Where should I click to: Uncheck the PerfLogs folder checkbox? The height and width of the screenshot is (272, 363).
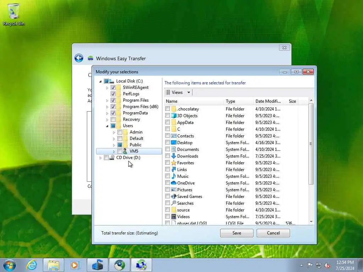pyautogui.click(x=113, y=94)
